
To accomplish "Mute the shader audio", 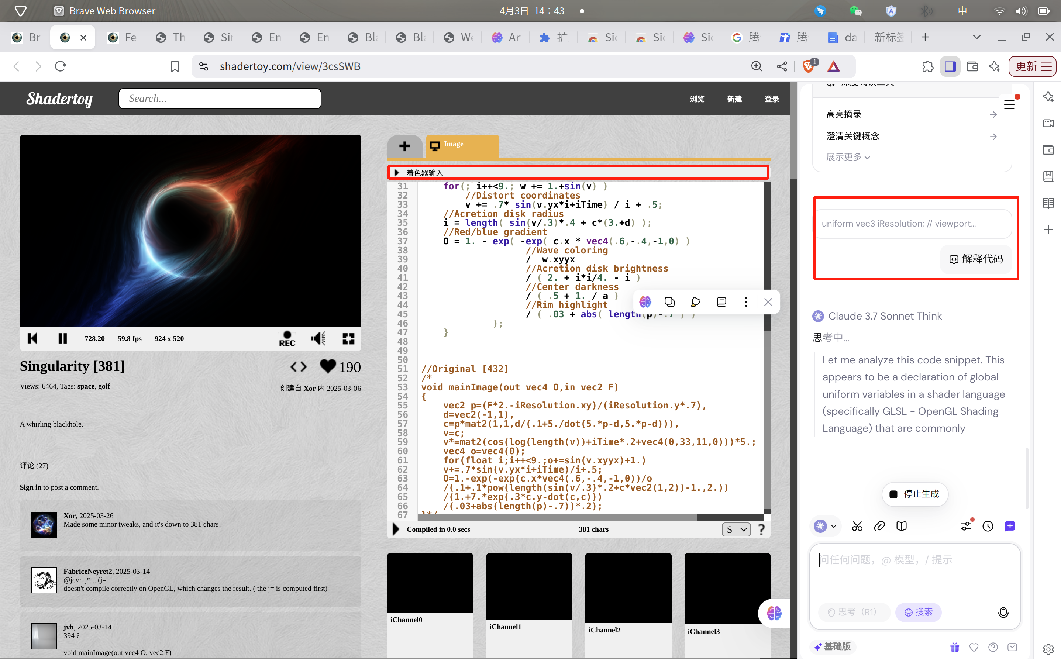I will point(318,339).
